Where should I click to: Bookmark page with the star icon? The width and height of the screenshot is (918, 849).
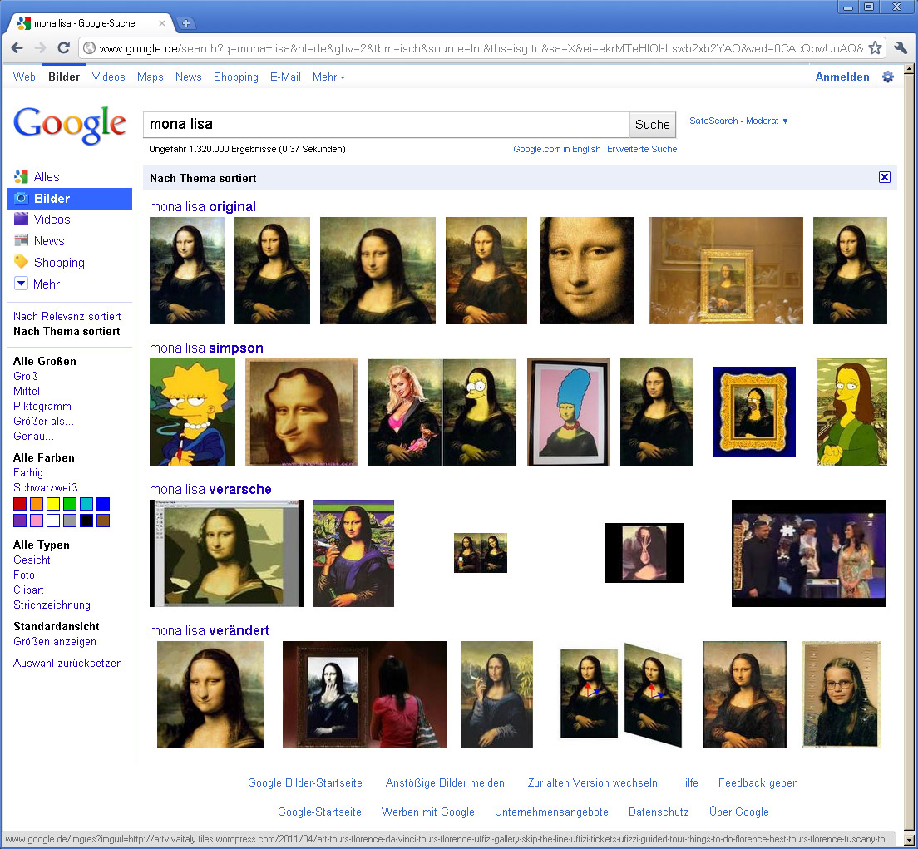(875, 48)
